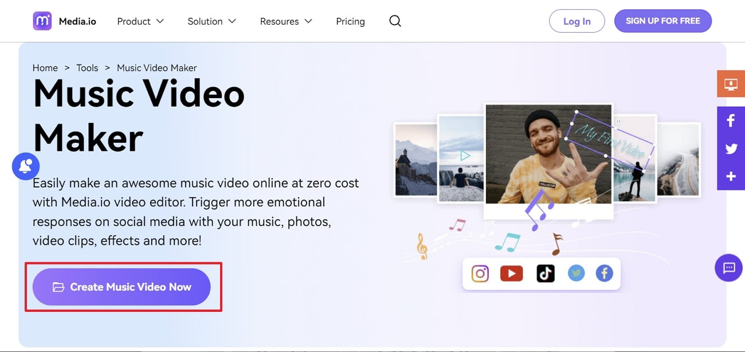This screenshot has width=745, height=352.
Task: Open the notification bell on the left
Action: tap(26, 166)
